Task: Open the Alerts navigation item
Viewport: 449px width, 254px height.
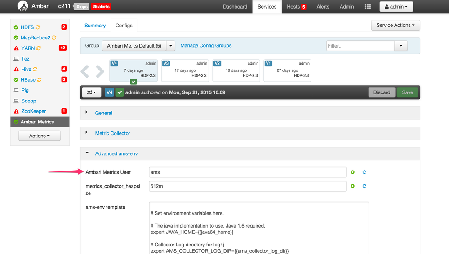Action: pyautogui.click(x=323, y=7)
